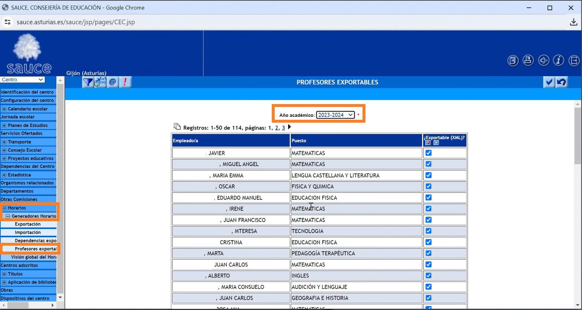Open the red exclamation alerts icon
Viewport: 582px width, 310px height.
(125, 82)
